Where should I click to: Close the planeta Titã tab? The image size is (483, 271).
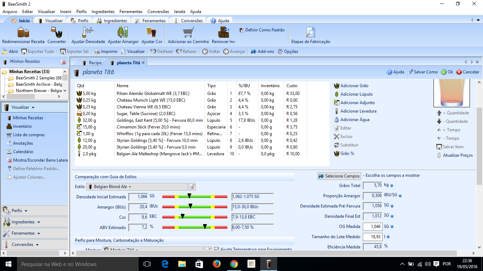coord(143,63)
